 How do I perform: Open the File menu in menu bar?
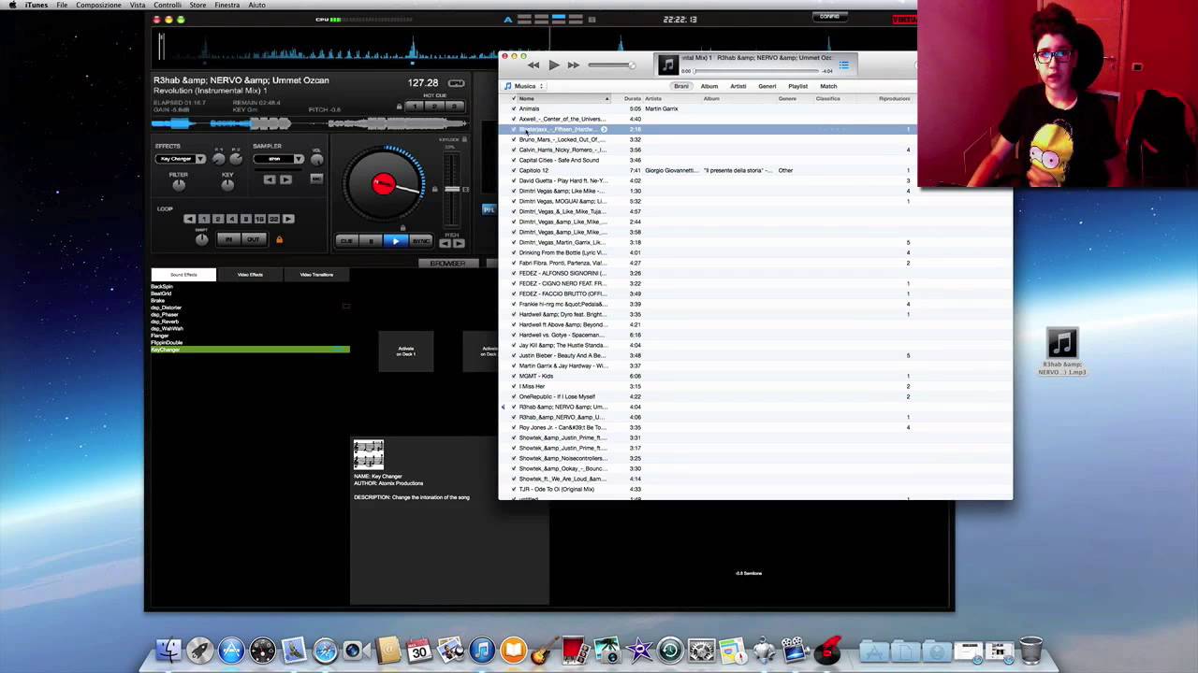coord(62,6)
